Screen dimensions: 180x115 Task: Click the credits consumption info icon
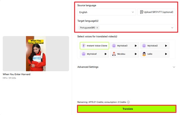pyautogui.click(x=128, y=102)
